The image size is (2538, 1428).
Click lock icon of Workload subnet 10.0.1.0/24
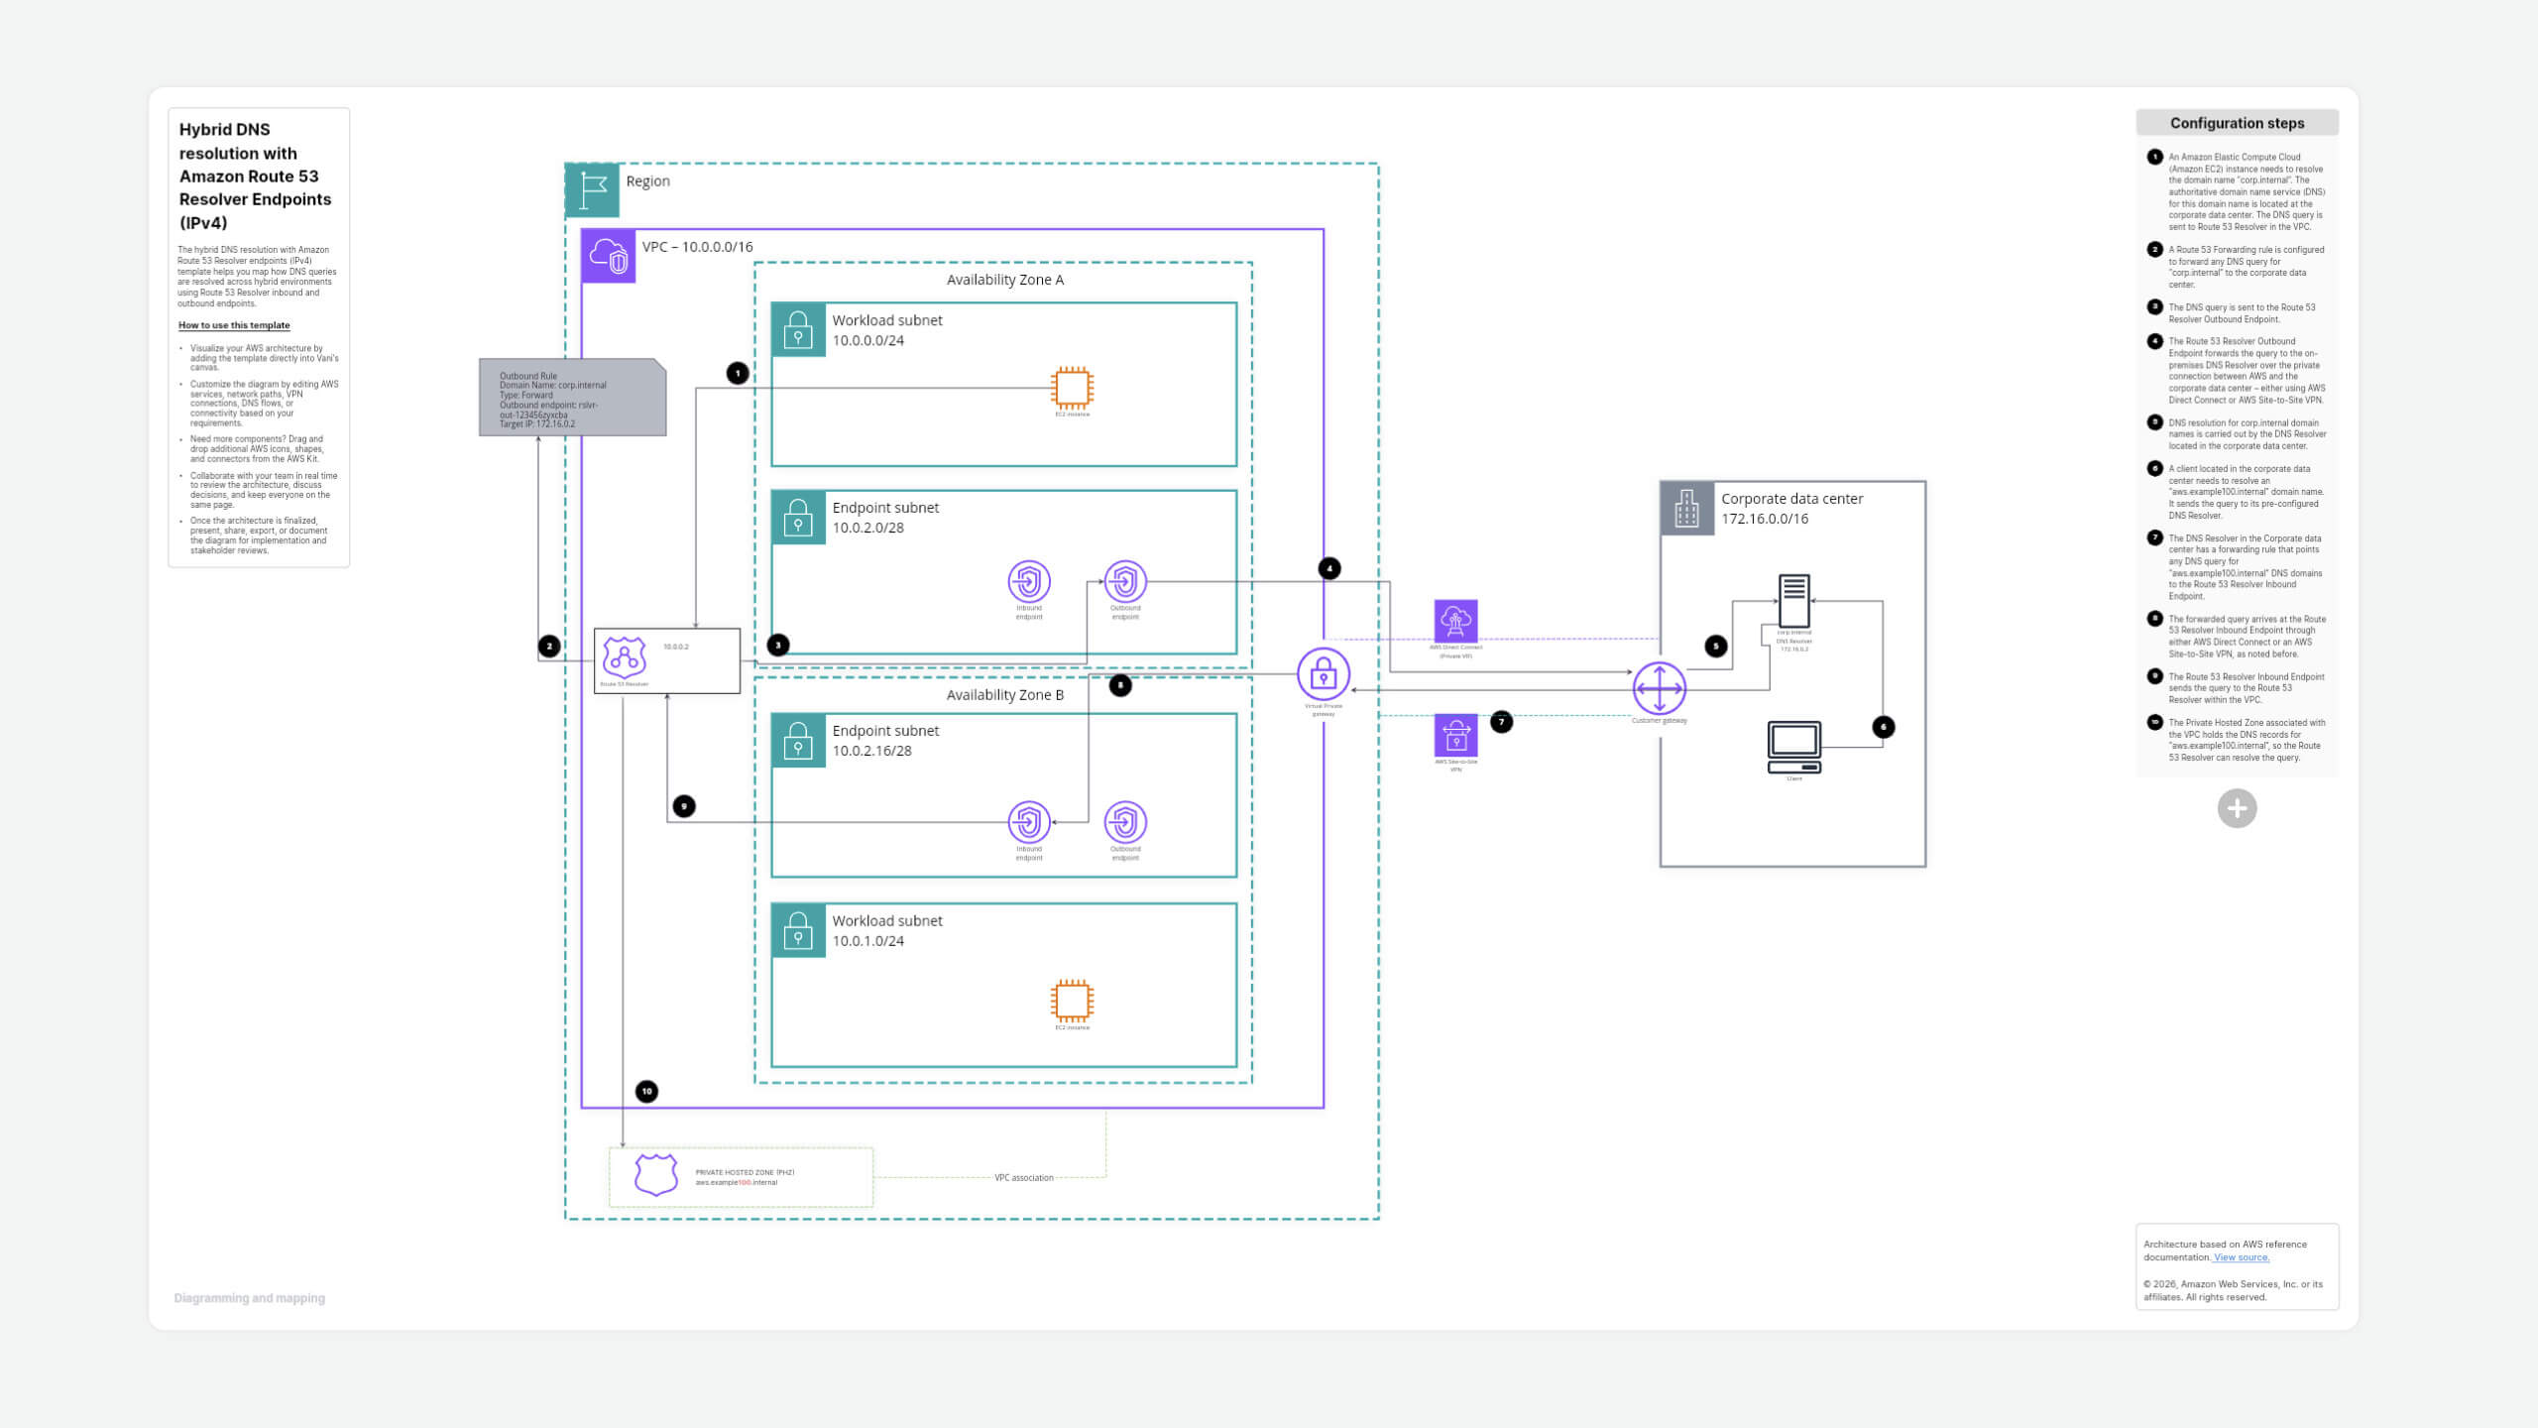pos(798,931)
